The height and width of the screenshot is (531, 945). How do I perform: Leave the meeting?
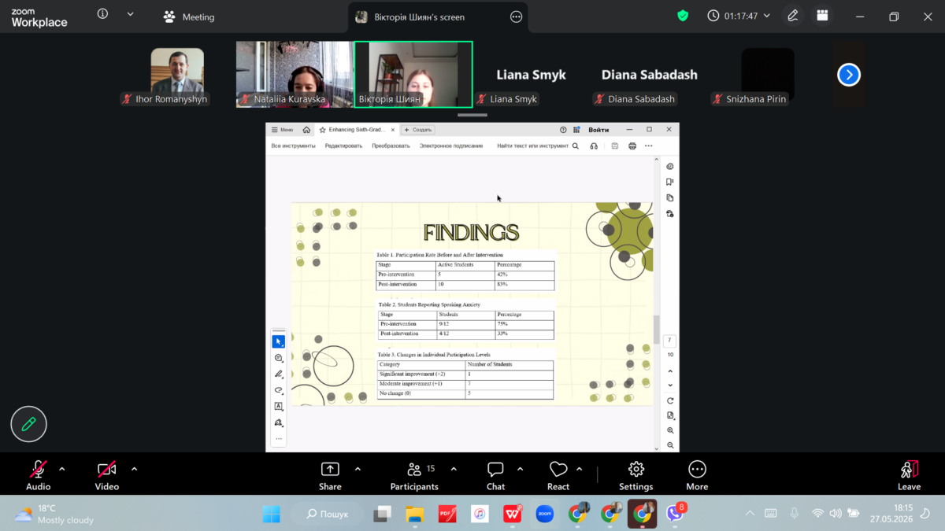(x=909, y=476)
